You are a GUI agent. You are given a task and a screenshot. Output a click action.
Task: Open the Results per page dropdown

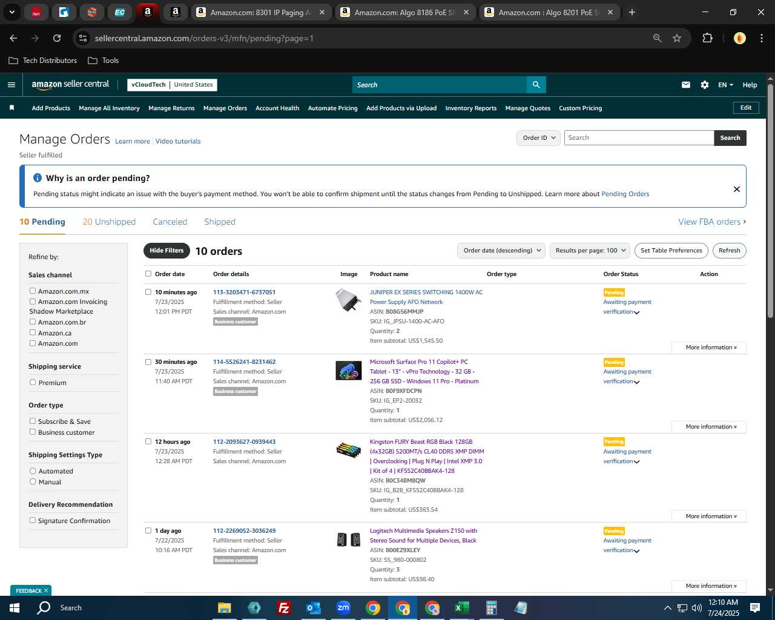(x=590, y=251)
